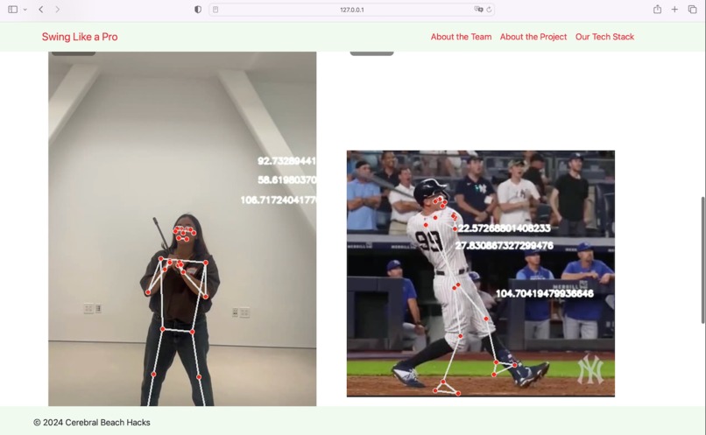Select the 92.73 angle value on left video
This screenshot has height=435, width=706.
(286, 161)
